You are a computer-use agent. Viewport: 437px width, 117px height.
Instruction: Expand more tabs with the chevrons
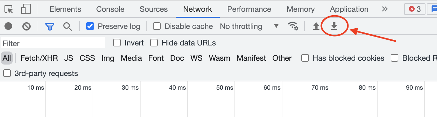385,9
